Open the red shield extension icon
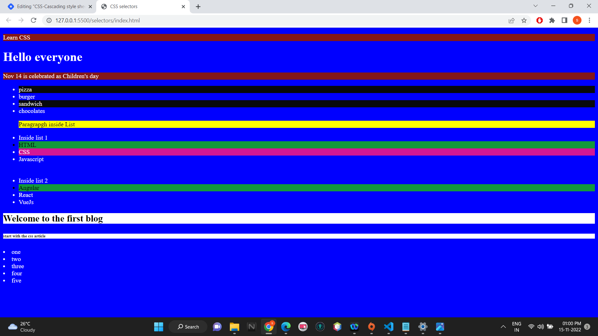 pos(539,21)
